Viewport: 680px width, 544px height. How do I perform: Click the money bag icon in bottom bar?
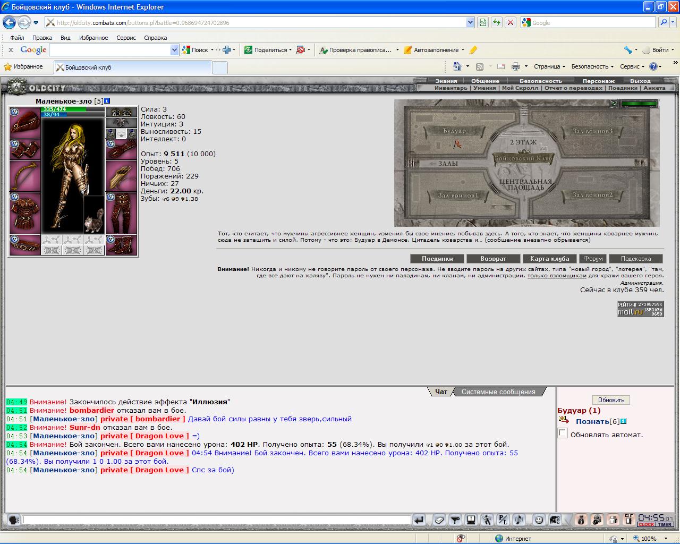pos(581,520)
